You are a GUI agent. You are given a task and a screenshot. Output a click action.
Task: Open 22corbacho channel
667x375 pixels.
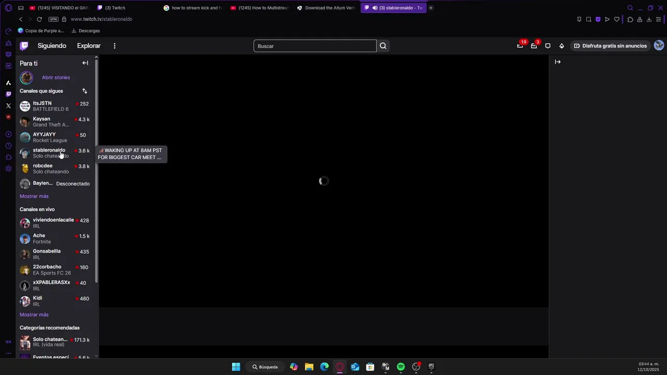56,270
